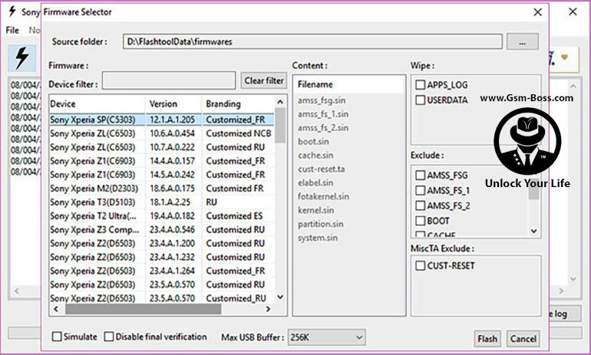Viewport: 591px width, 355px height.
Task: Select Sony Xperia T2 Ultra row
Action: (x=162, y=216)
